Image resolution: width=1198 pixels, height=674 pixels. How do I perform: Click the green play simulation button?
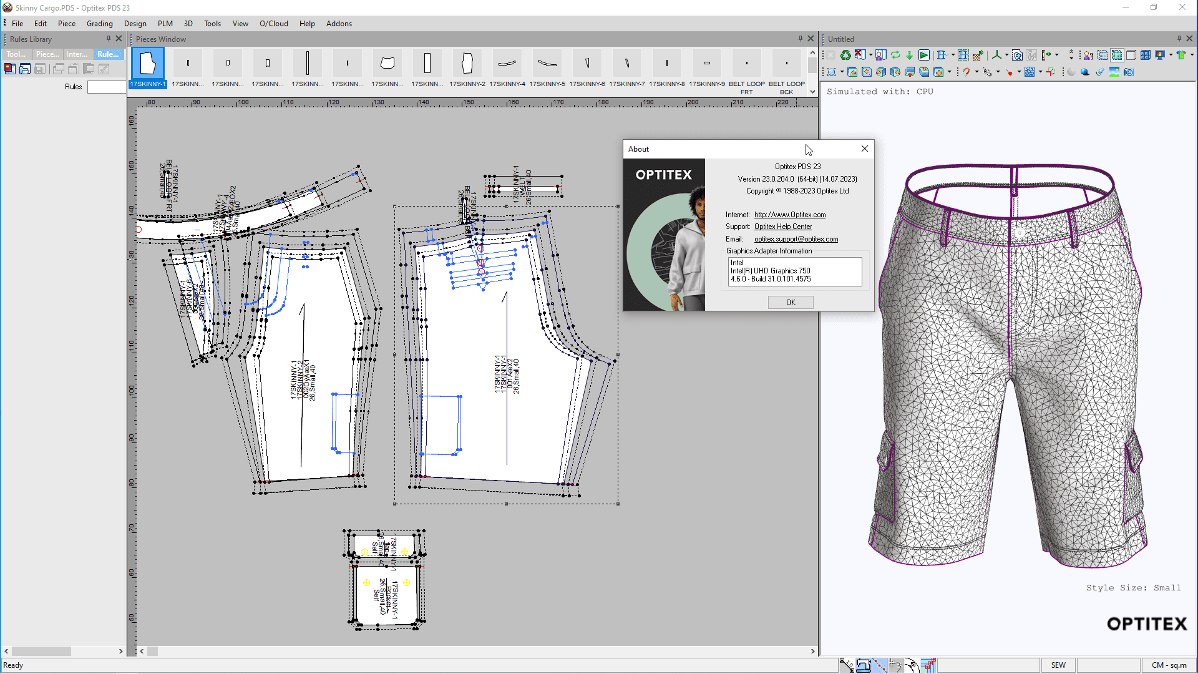tap(924, 55)
